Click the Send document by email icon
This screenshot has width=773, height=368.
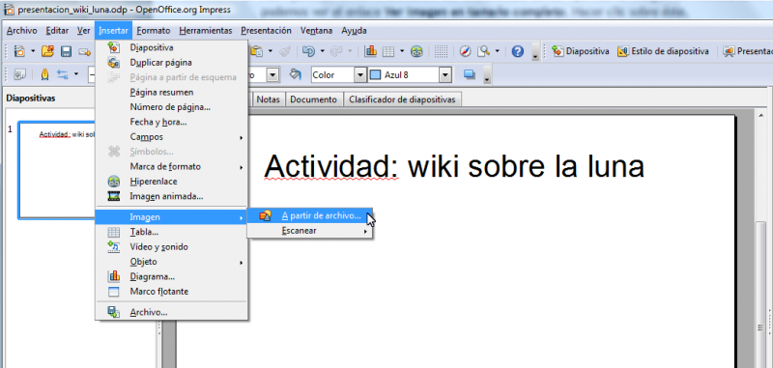pyautogui.click(x=84, y=51)
